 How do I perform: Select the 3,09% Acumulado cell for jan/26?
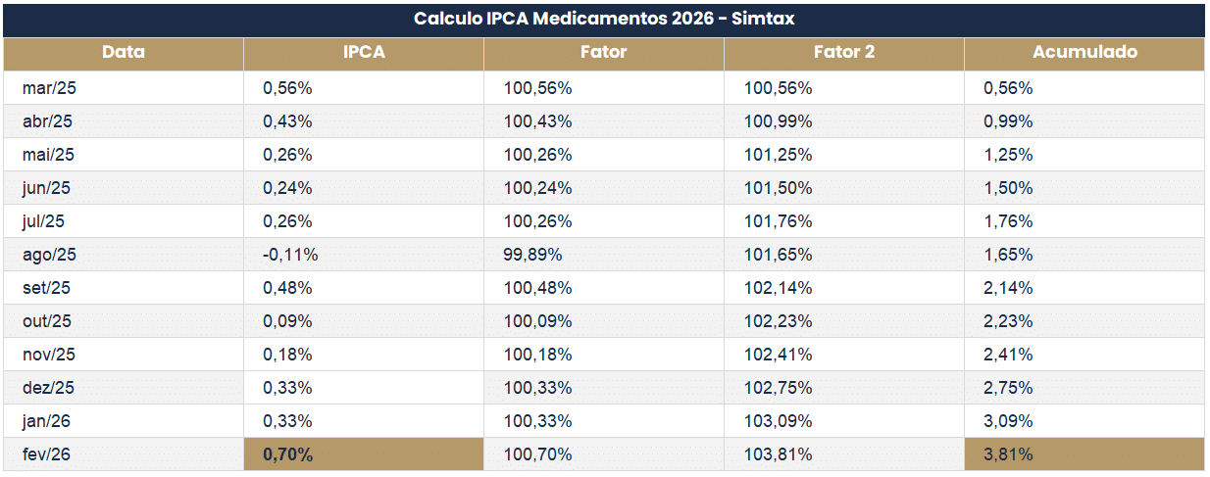[x=1008, y=421]
